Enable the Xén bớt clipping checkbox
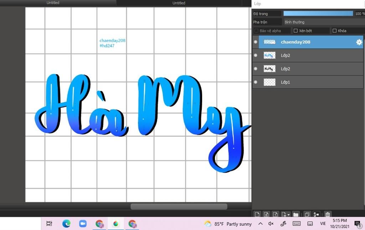The width and height of the screenshot is (365, 230). tap(295, 31)
